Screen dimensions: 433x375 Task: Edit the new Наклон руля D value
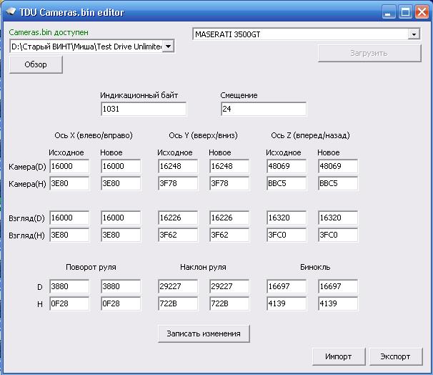tap(229, 286)
